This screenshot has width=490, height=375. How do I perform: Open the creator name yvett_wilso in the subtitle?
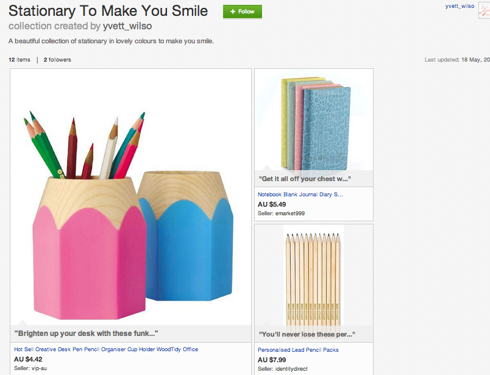coord(127,26)
